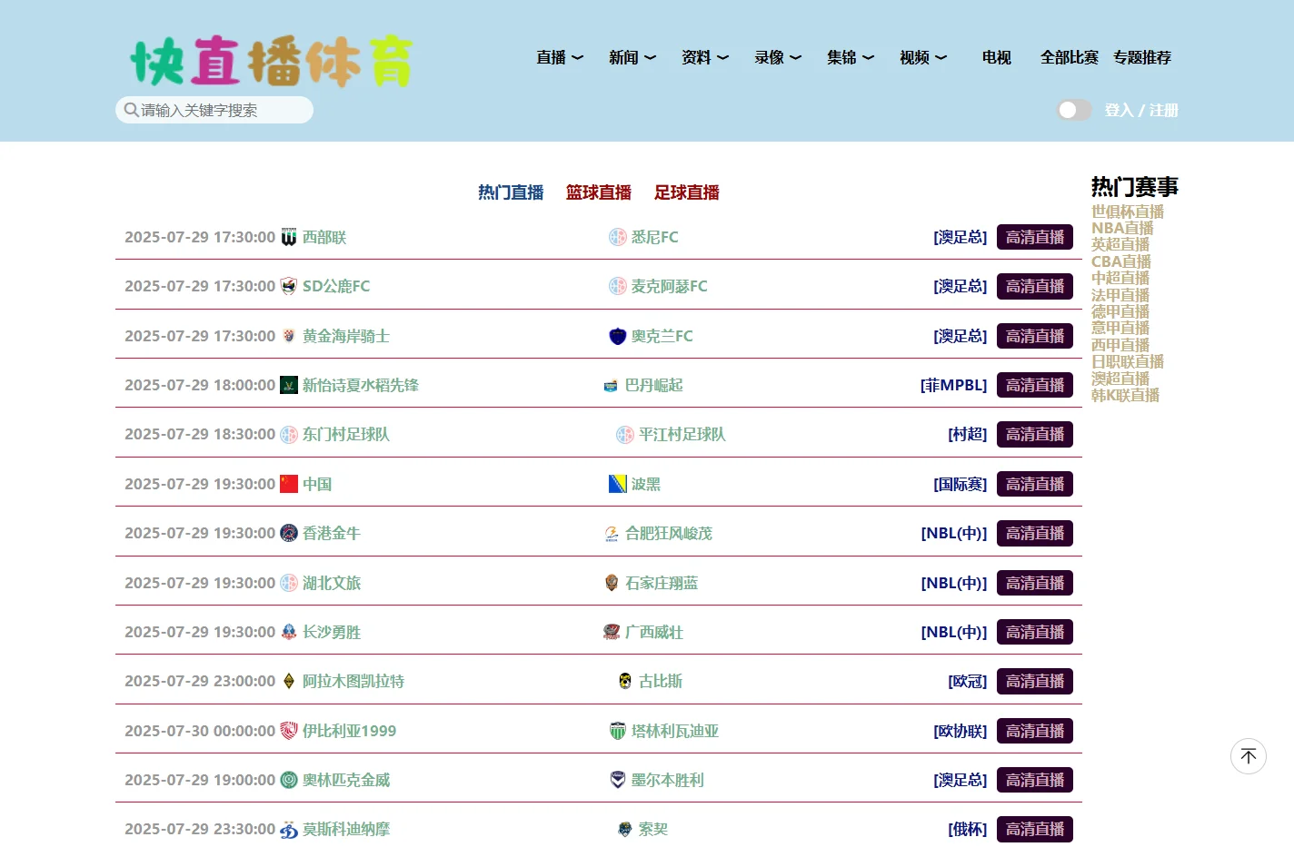The width and height of the screenshot is (1294, 847).
Task: Click the 巴丹崛起 team logo icon
Action: coord(612,385)
